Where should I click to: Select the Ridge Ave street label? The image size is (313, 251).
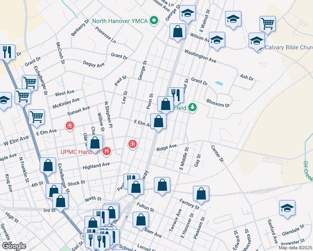coord(167,147)
